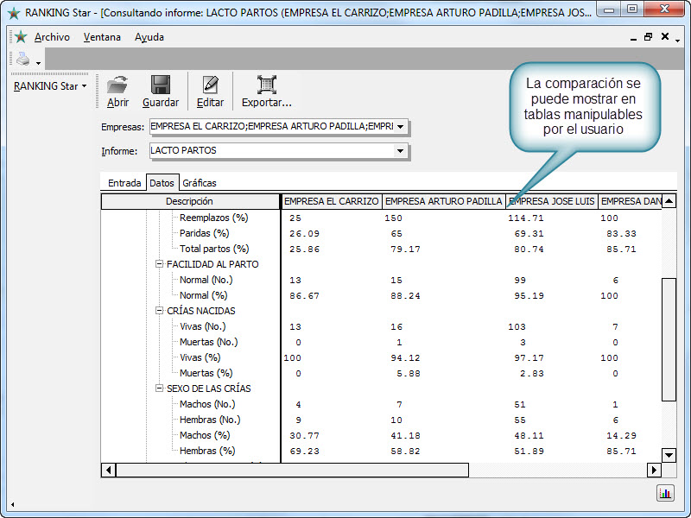The width and height of the screenshot is (691, 518).
Task: Collapse the SEXO DE LAS CRÍAS group
Action: tap(159, 388)
